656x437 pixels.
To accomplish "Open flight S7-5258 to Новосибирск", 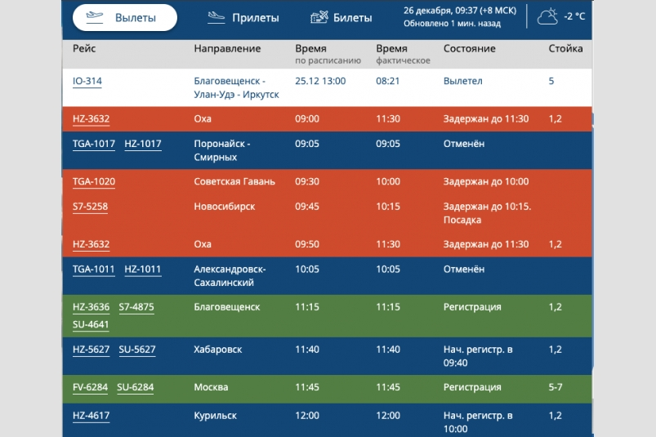I will [x=90, y=207].
